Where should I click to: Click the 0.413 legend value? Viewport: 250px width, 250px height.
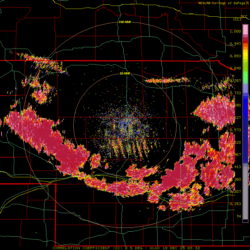[x=235, y=167]
